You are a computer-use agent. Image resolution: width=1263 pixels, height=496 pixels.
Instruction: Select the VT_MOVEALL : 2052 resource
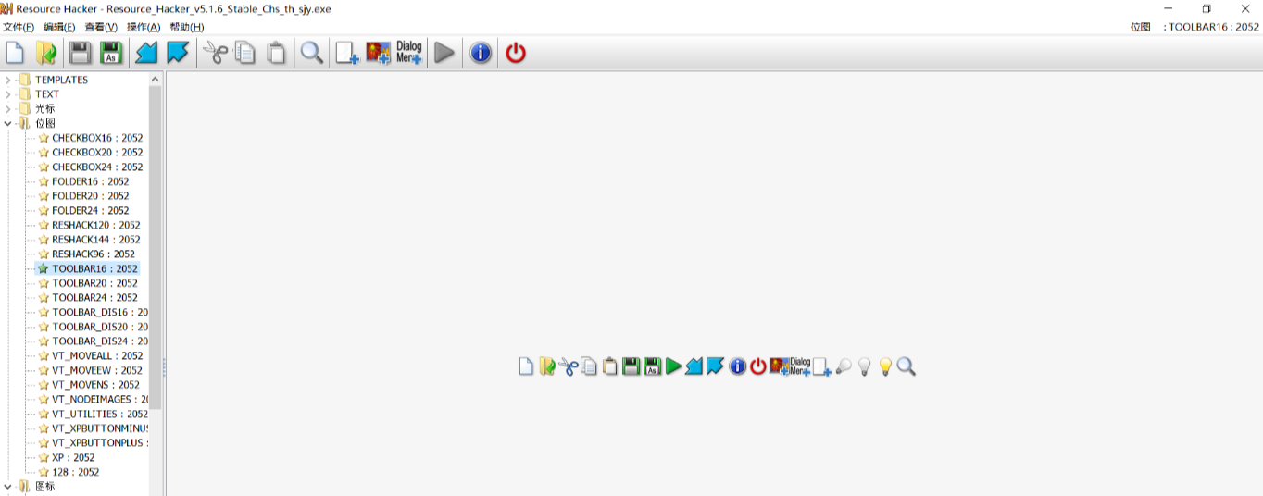96,356
